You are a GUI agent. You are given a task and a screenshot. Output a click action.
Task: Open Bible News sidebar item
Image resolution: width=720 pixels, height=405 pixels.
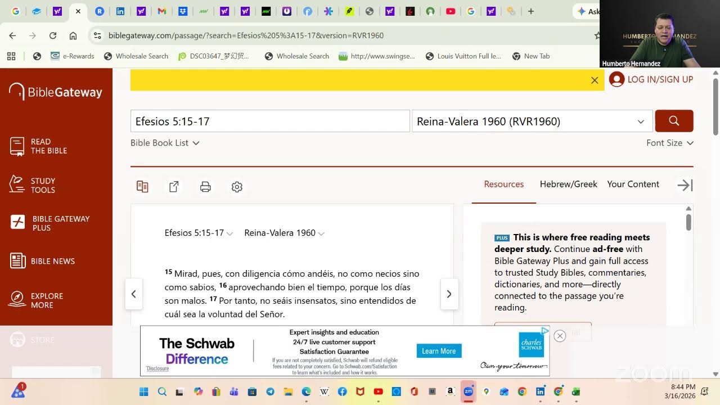pos(42,261)
